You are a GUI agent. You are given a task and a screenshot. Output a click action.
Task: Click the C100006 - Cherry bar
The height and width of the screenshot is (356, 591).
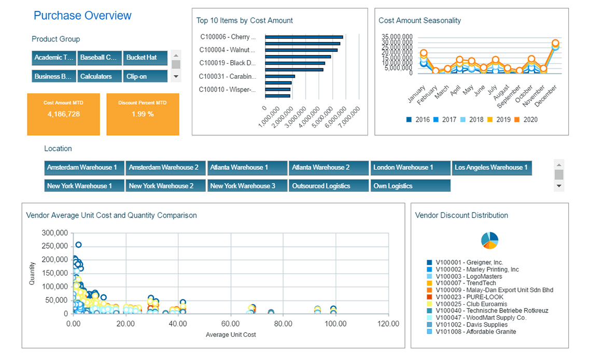(303, 37)
